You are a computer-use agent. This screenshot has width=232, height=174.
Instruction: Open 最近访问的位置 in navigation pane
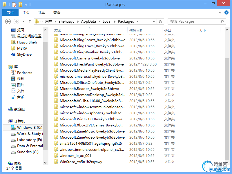(29, 36)
